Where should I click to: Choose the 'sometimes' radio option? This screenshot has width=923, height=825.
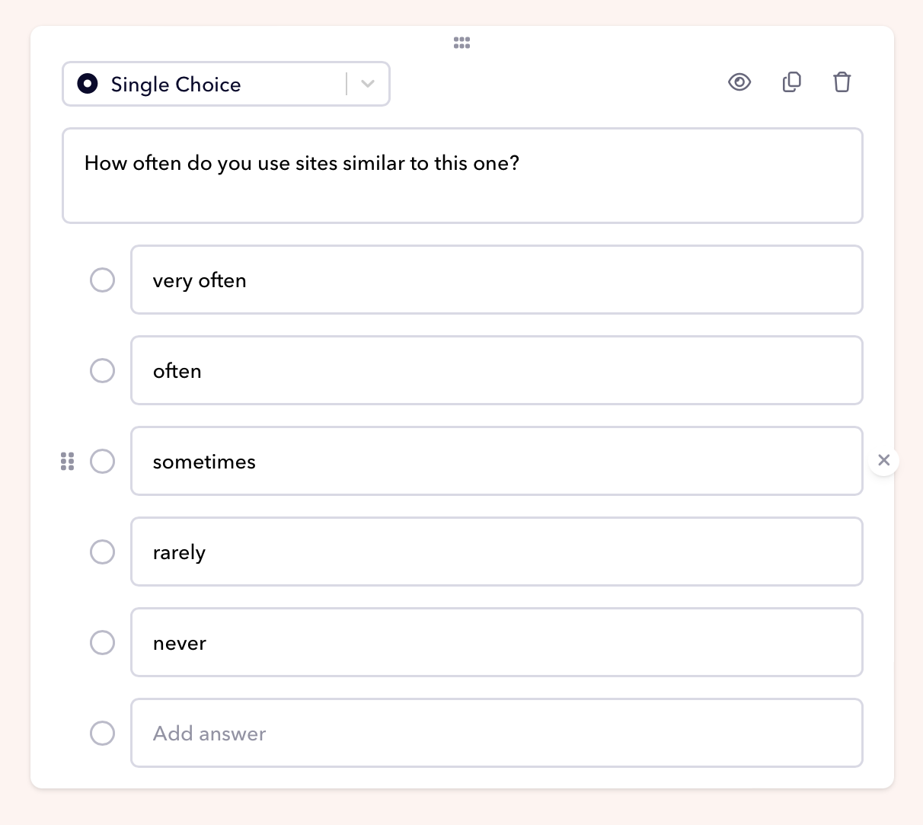103,462
